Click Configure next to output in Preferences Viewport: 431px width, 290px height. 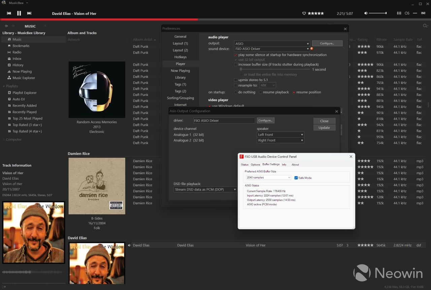327,43
